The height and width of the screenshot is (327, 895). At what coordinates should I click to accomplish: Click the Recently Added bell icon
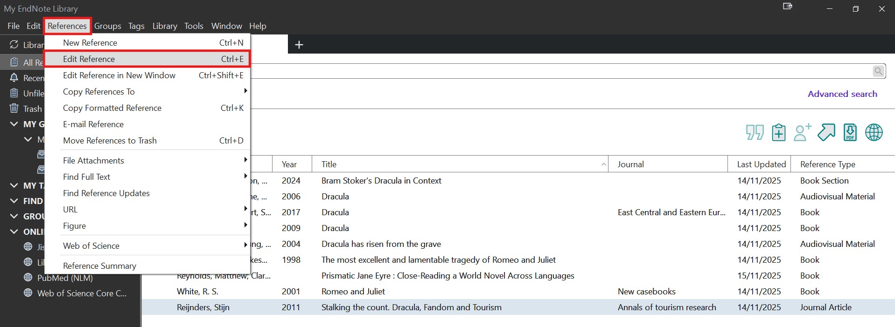pyautogui.click(x=14, y=78)
